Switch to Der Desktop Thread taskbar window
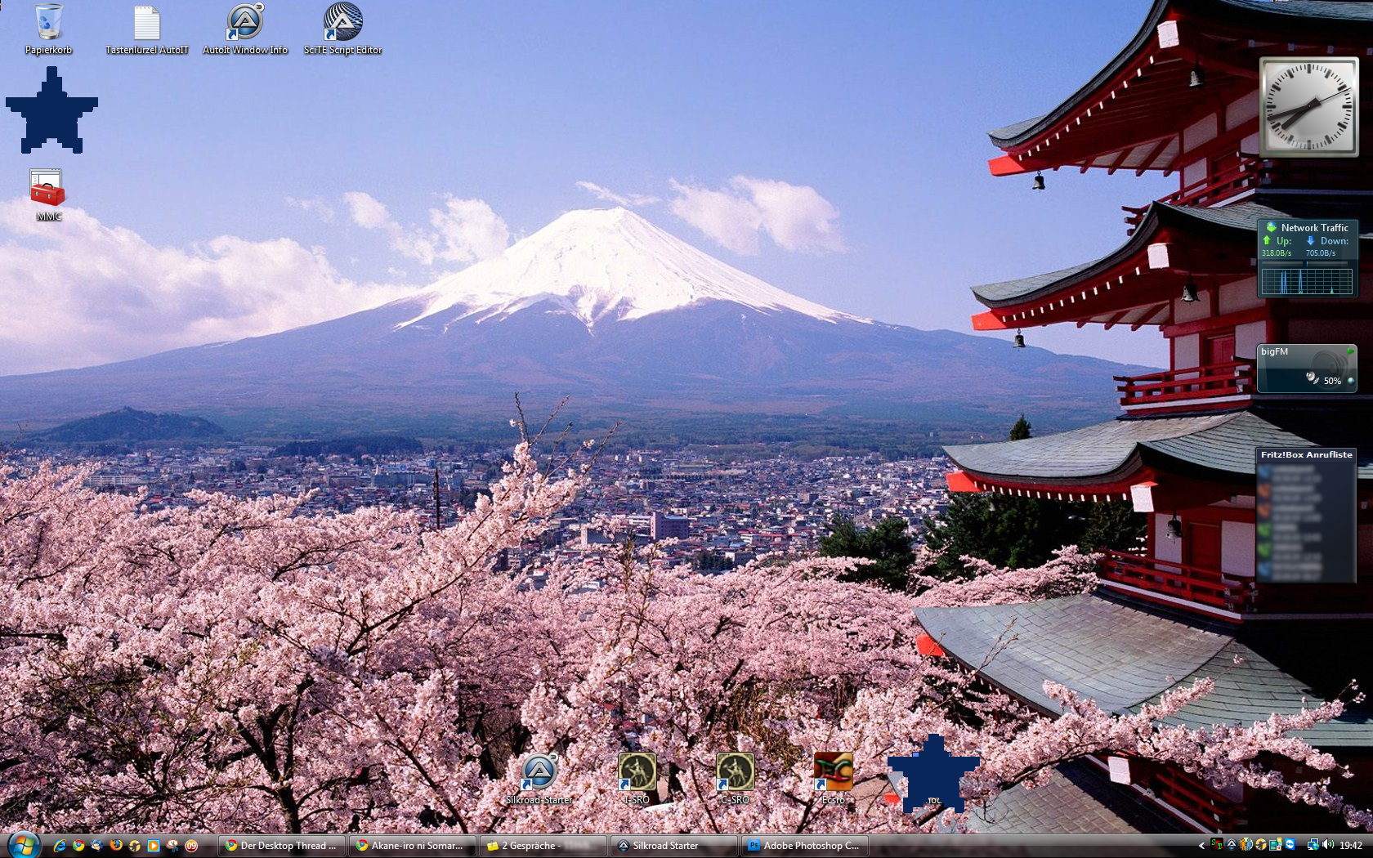The image size is (1373, 858). (x=282, y=846)
